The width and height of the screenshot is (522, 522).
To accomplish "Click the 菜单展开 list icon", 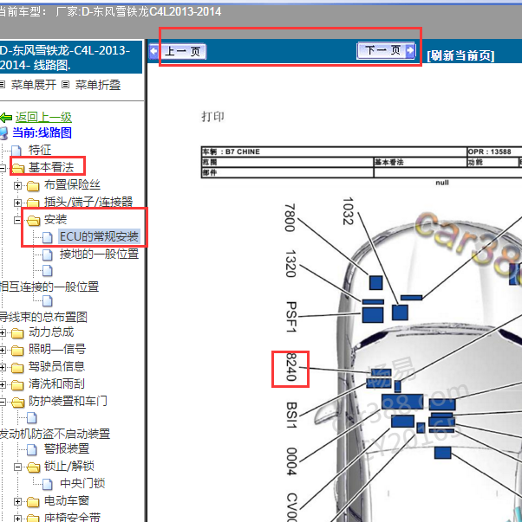I will click(x=3, y=85).
